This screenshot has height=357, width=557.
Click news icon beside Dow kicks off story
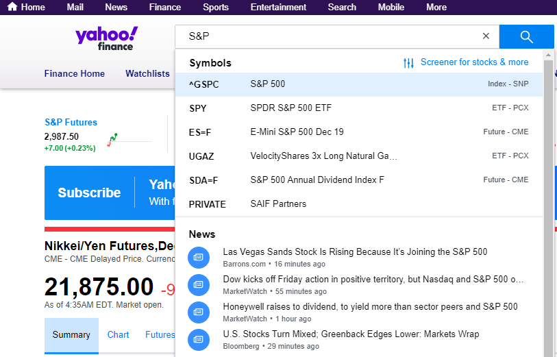coord(199,284)
